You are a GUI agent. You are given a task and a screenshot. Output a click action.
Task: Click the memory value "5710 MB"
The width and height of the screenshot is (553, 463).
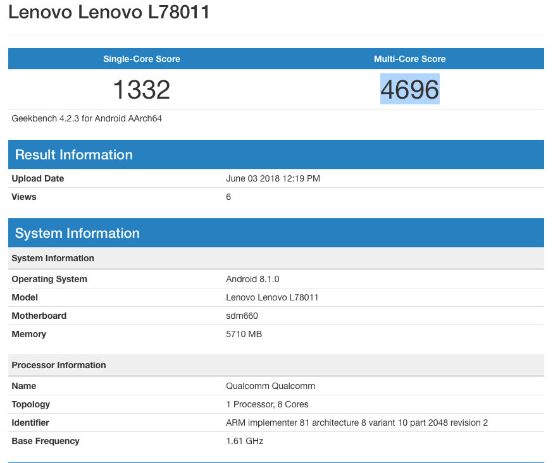pyautogui.click(x=244, y=334)
